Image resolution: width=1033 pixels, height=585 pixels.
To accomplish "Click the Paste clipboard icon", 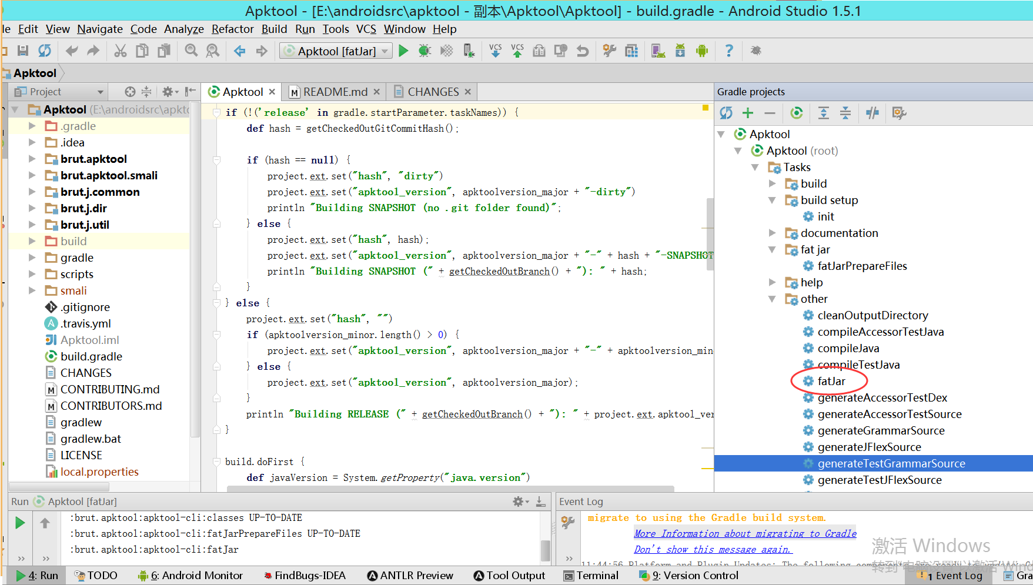I will (164, 51).
